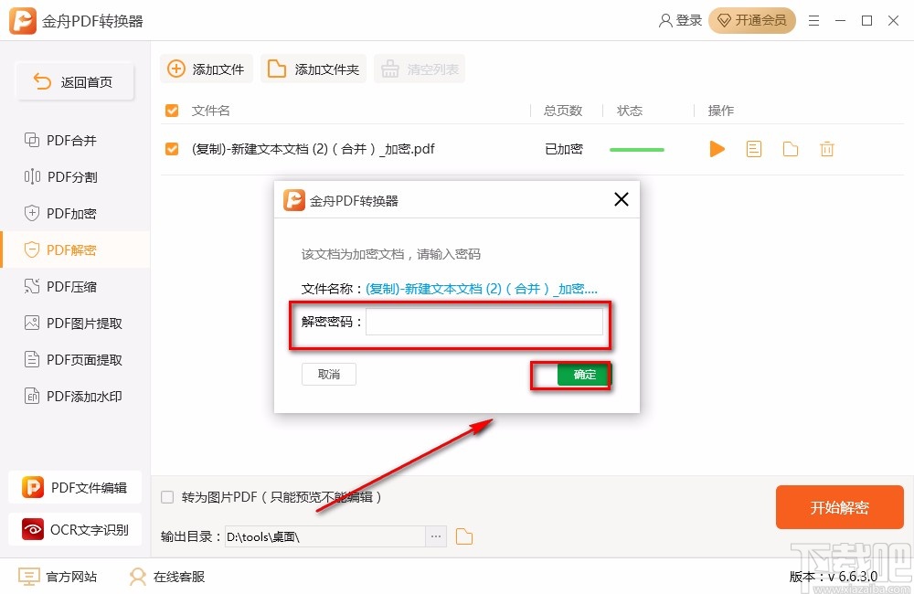Click the 输出目录 path field
This screenshot has width=914, height=594.
coord(325,536)
